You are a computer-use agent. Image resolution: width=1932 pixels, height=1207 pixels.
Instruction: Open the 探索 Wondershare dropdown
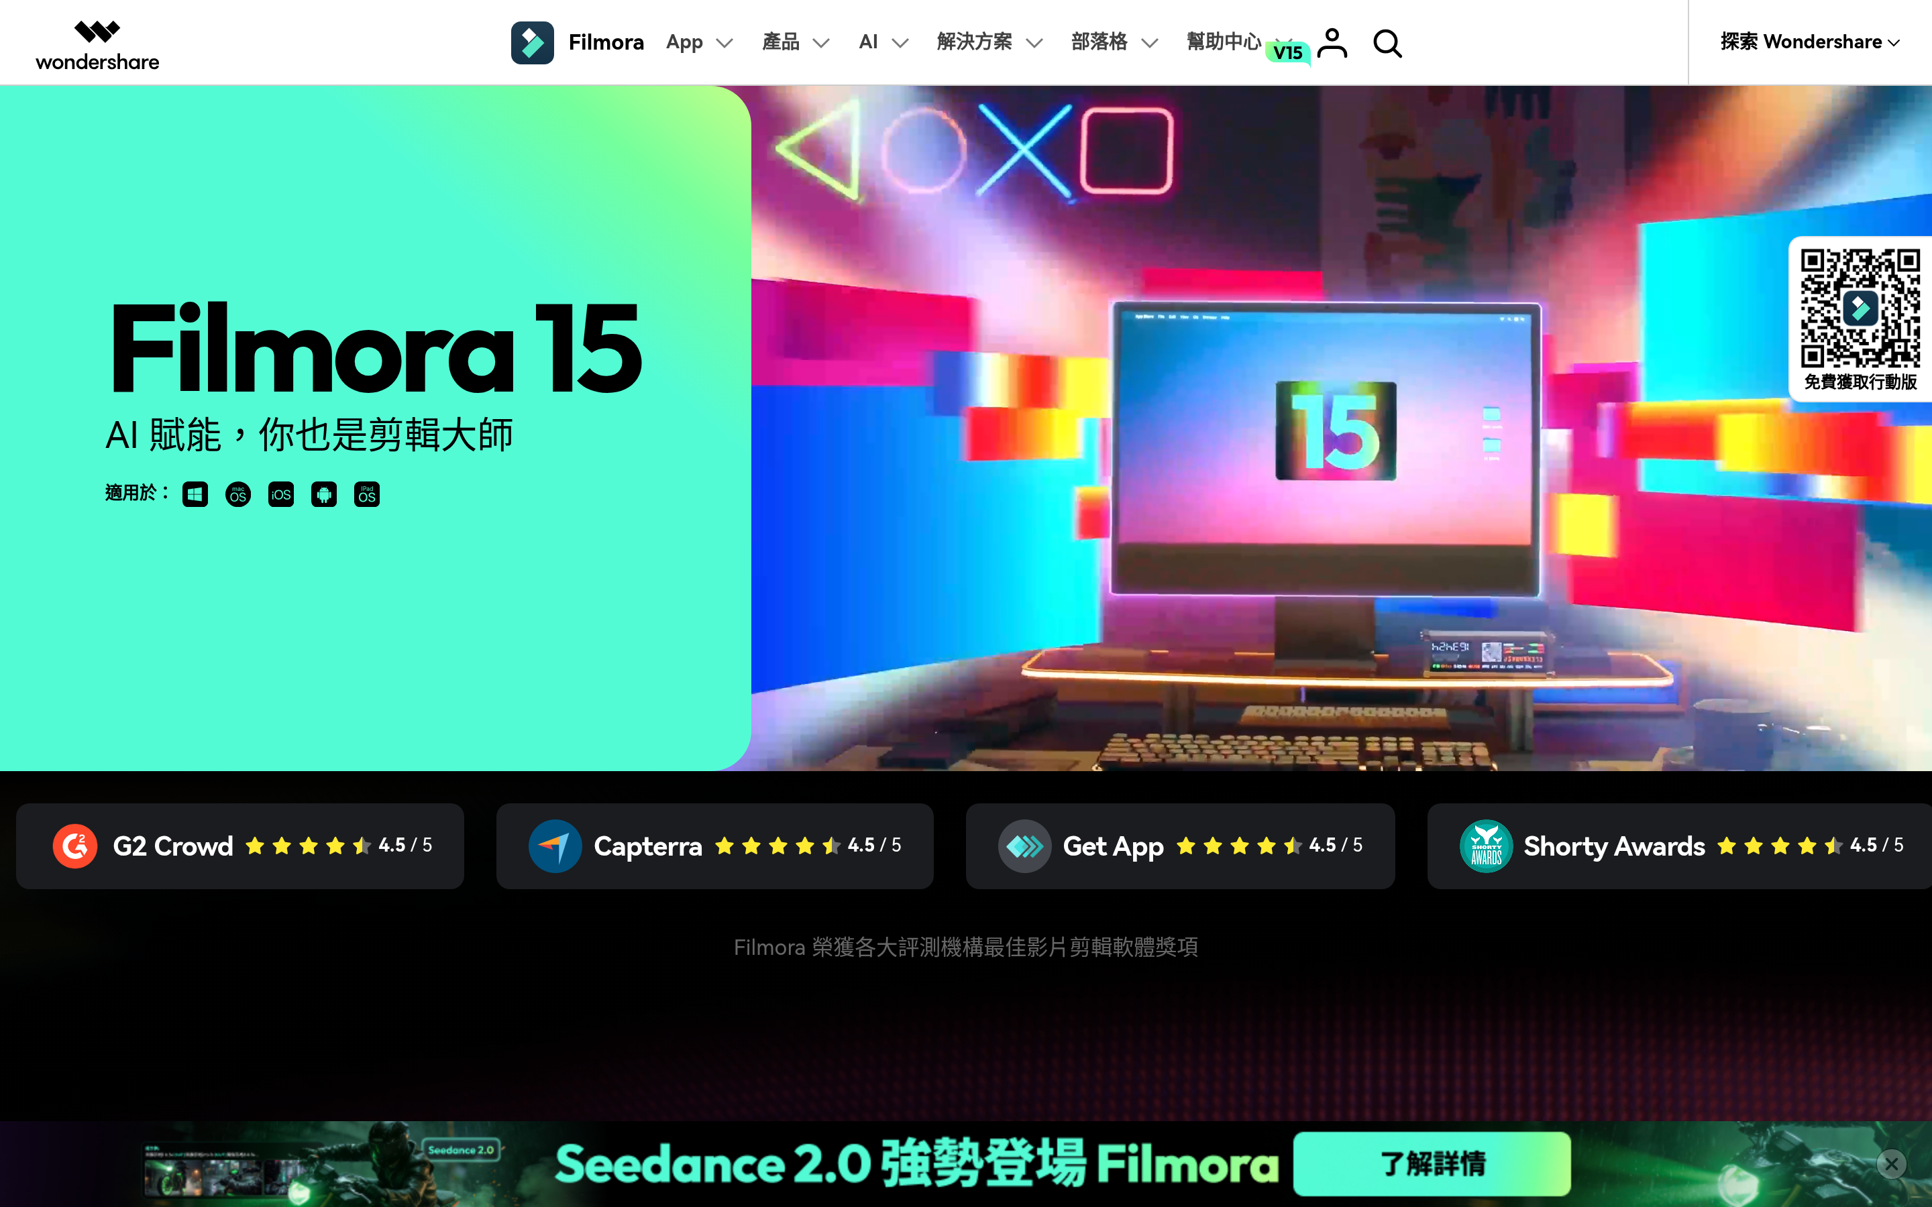point(1810,42)
